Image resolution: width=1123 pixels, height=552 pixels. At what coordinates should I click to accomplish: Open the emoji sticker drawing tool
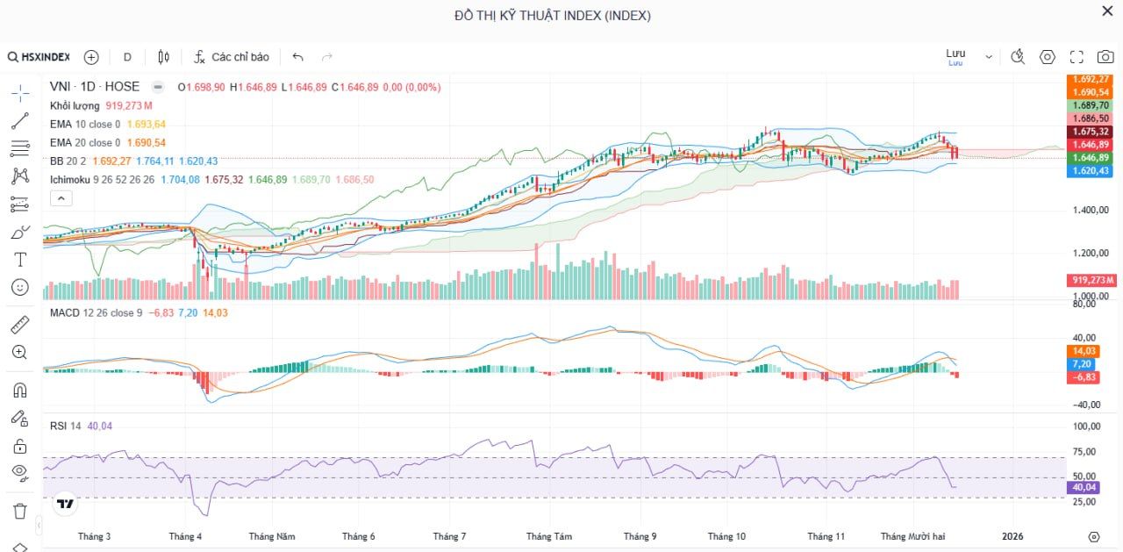[x=19, y=287]
